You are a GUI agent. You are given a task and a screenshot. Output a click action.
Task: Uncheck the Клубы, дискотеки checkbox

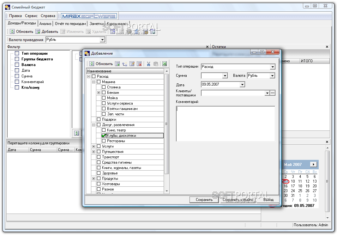(x=104, y=136)
